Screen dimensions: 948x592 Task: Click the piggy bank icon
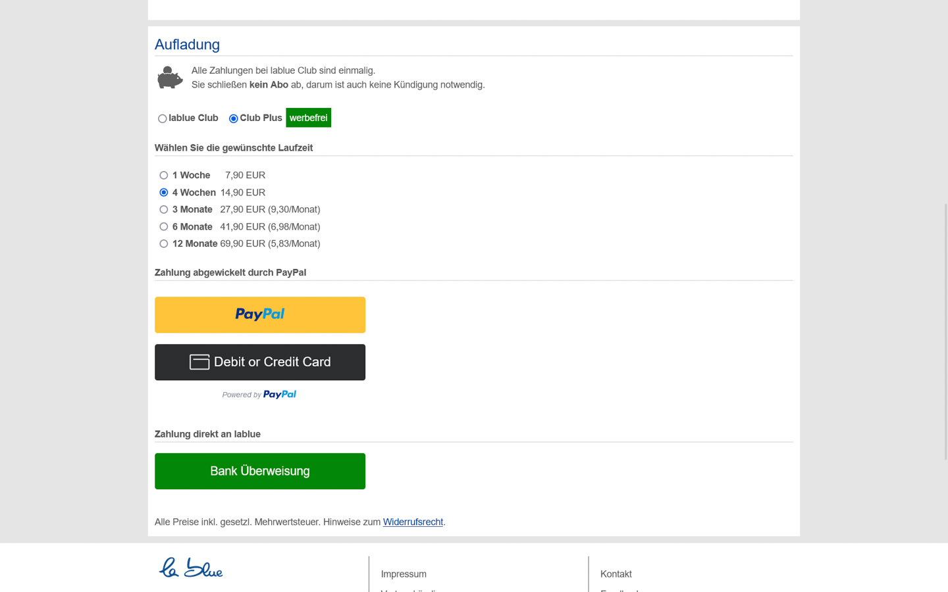[170, 78]
